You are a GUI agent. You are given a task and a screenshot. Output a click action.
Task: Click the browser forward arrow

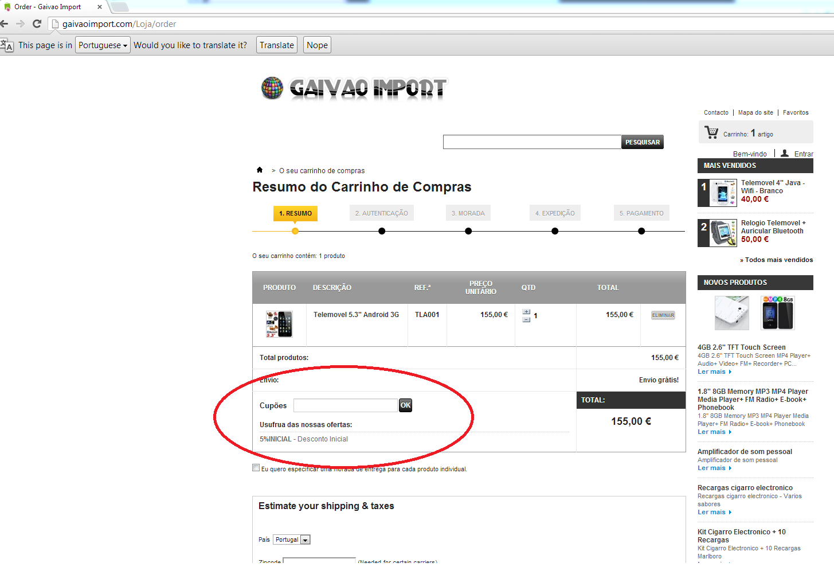click(x=20, y=24)
